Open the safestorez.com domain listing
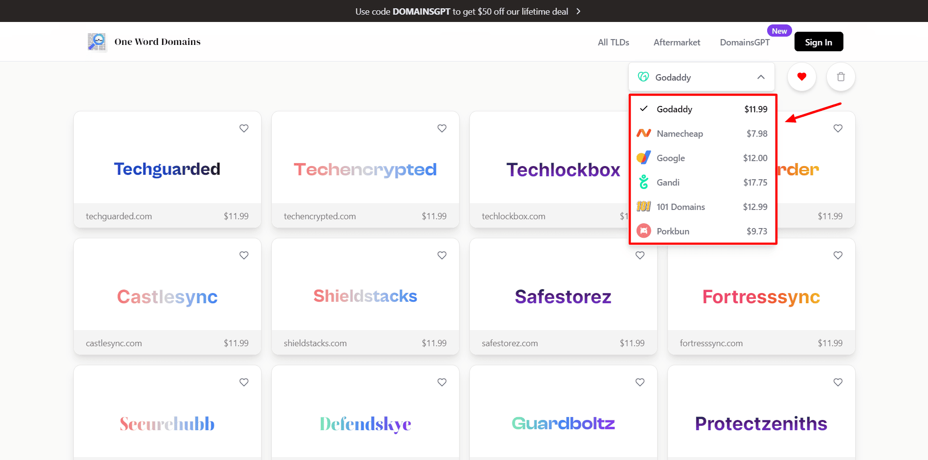This screenshot has height=460, width=928. (509, 343)
